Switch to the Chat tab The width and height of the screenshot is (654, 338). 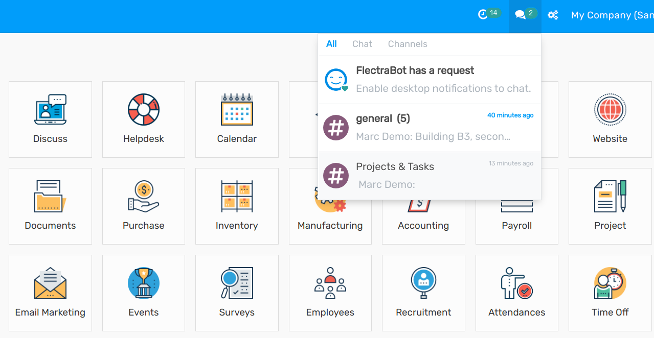click(x=362, y=44)
